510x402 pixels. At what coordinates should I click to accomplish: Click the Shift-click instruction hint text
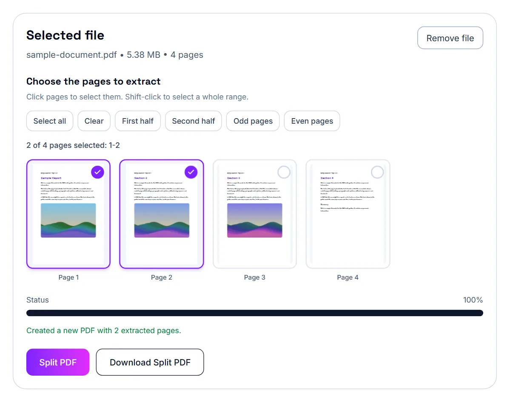tap(137, 97)
